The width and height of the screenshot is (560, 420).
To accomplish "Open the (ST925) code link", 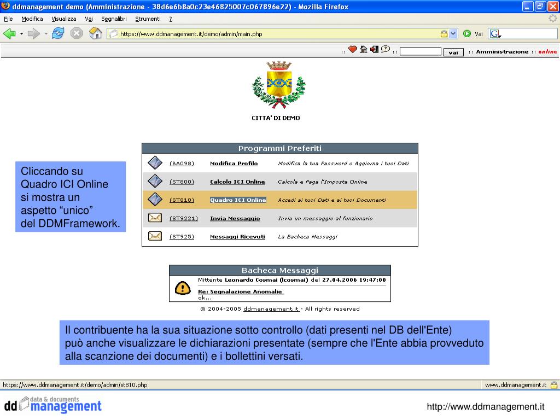I will [182, 236].
